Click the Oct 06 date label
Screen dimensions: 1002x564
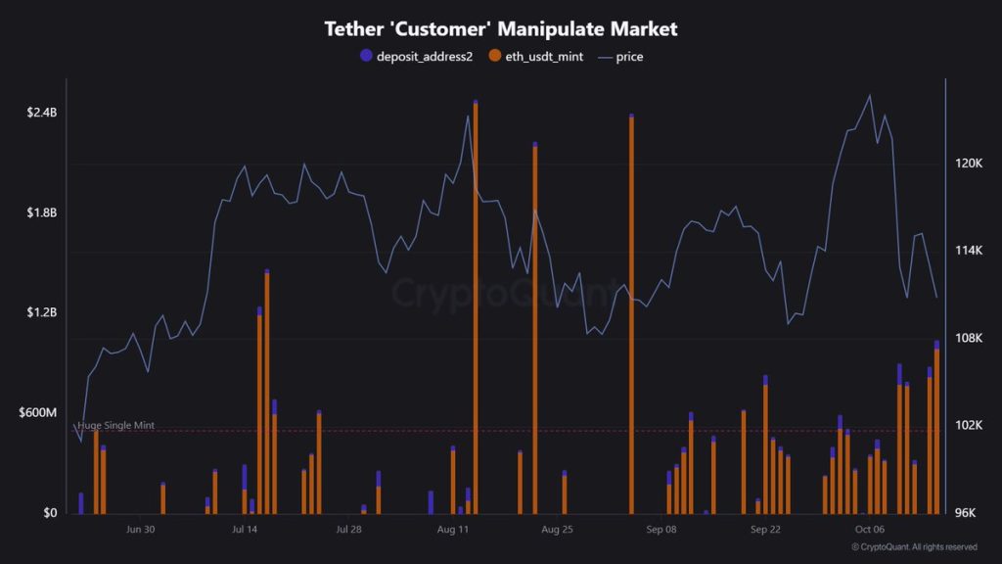click(869, 529)
